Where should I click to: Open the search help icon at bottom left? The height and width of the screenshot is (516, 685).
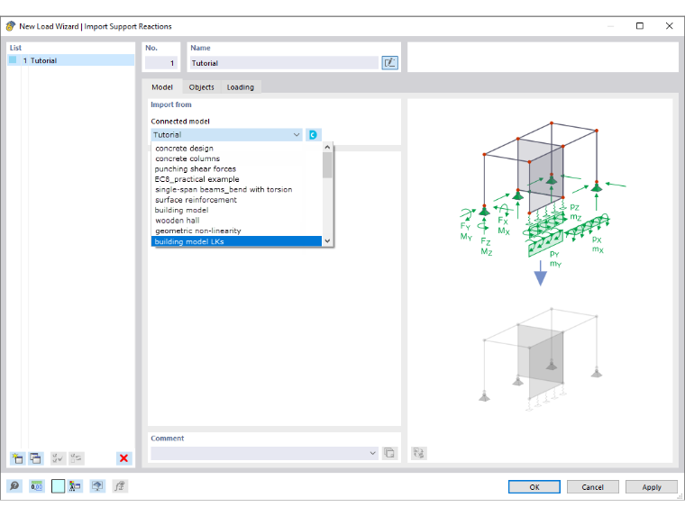tap(14, 486)
